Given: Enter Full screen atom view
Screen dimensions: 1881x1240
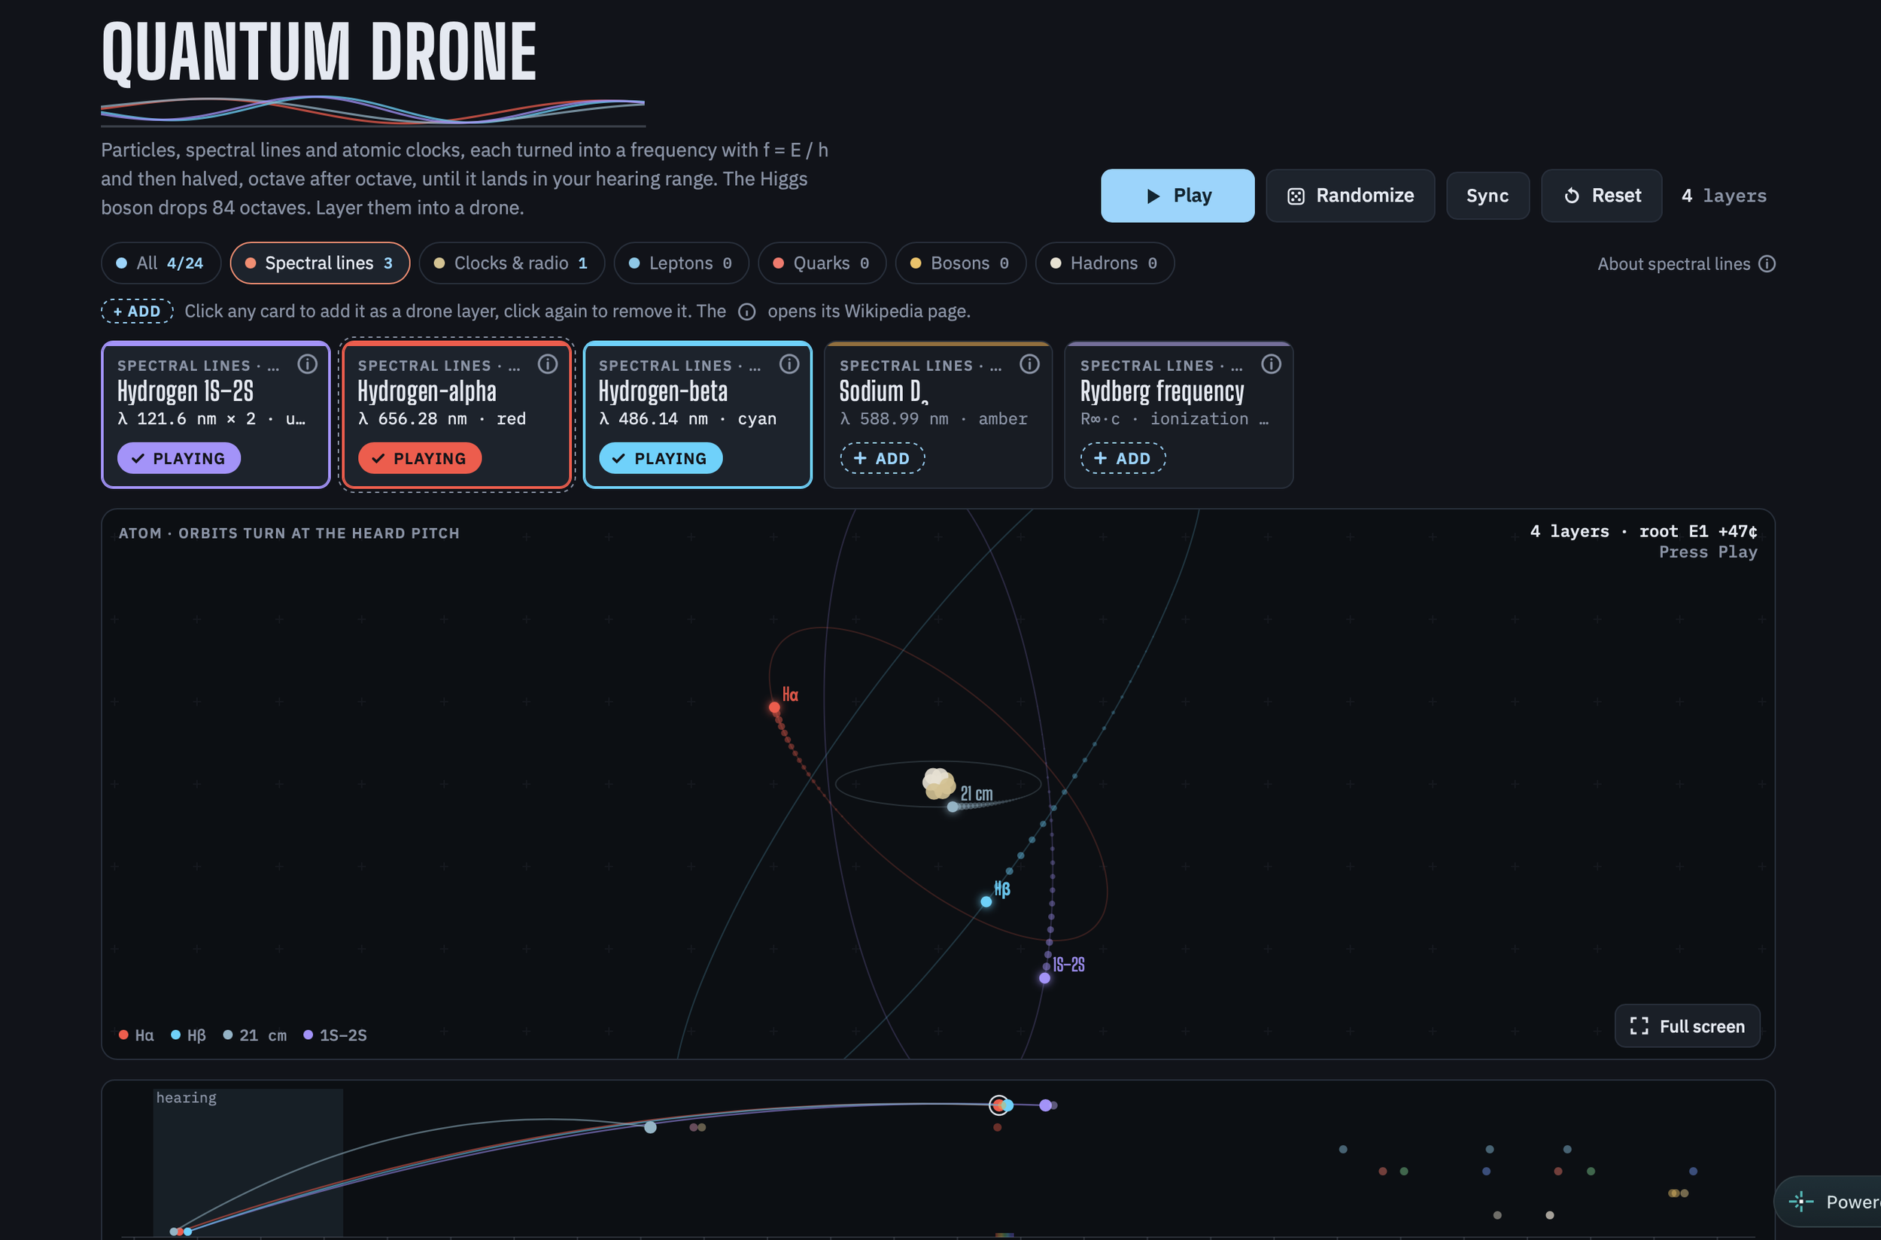Looking at the screenshot, I should tap(1686, 1026).
